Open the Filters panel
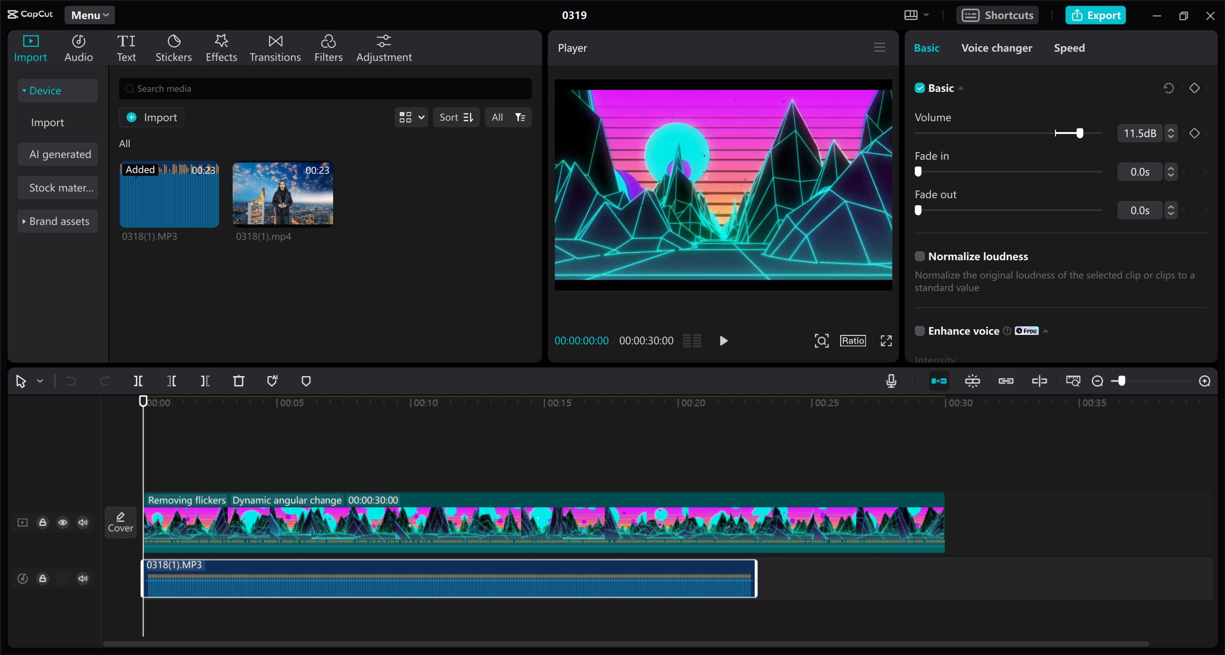 pyautogui.click(x=328, y=48)
